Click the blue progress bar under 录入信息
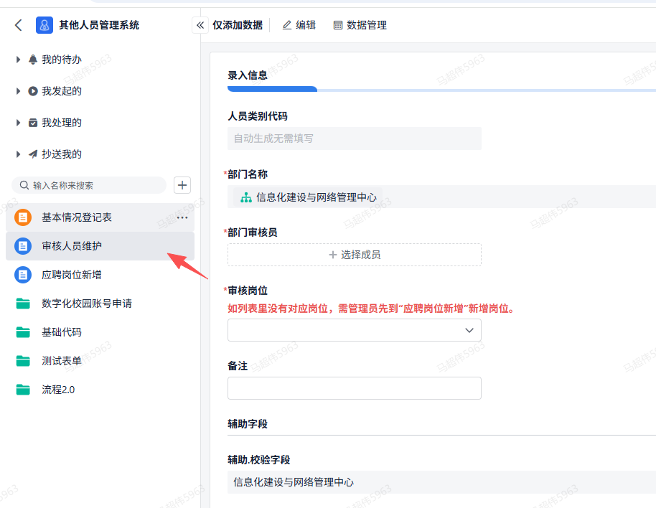Screen dimensions: 656x508 pyautogui.click(x=271, y=89)
